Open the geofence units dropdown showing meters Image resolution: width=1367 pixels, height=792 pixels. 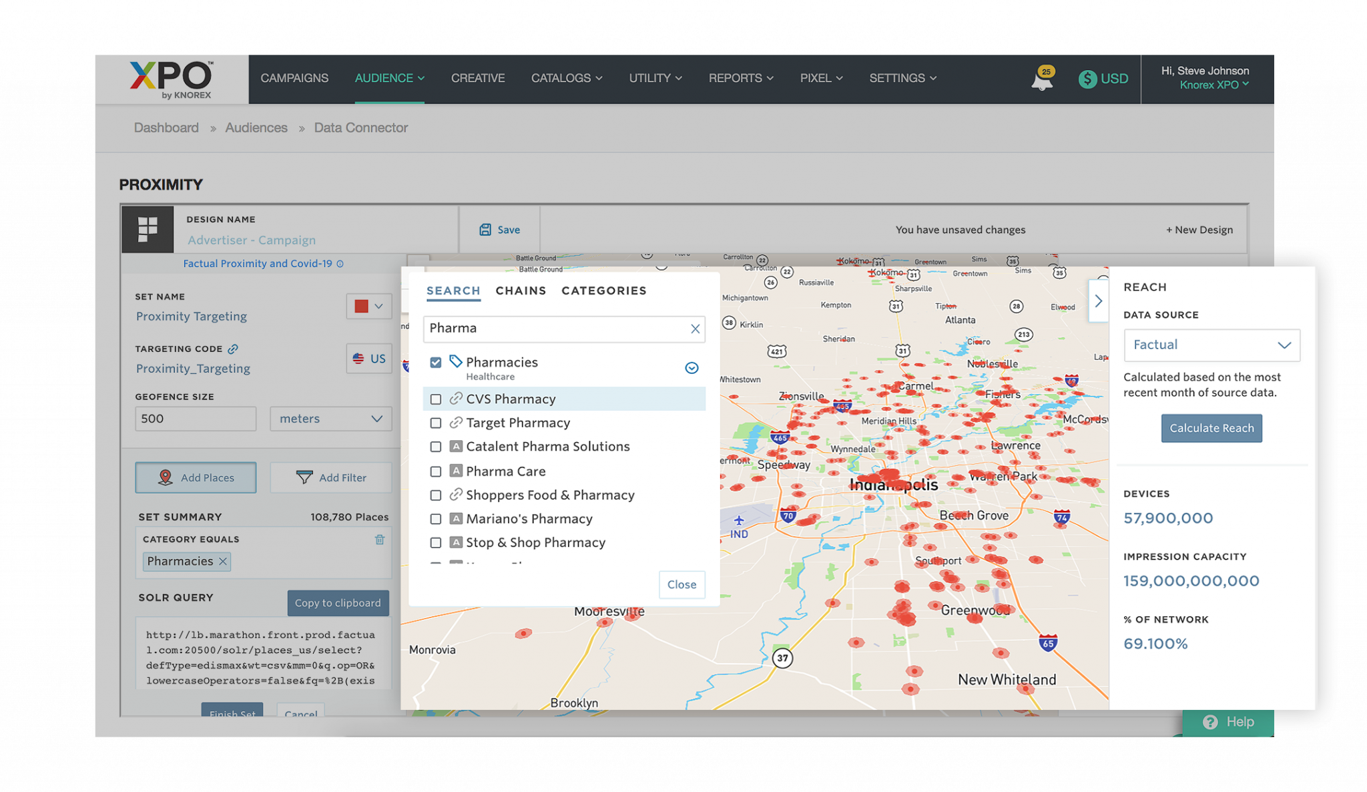[x=330, y=419]
